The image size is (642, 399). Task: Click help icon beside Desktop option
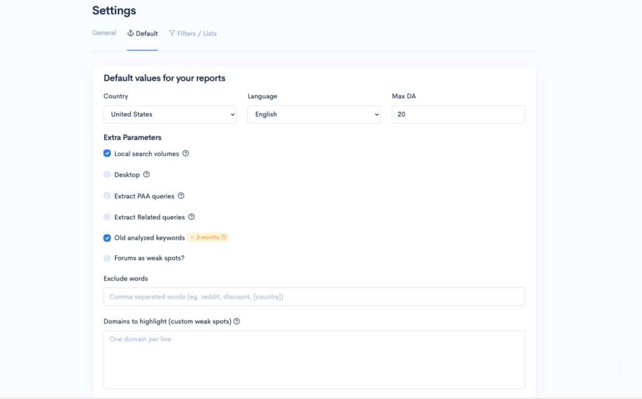tap(147, 175)
